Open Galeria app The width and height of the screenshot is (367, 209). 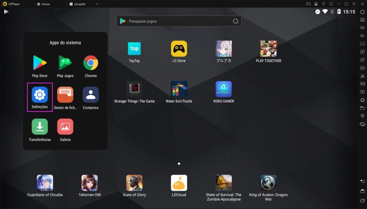click(65, 130)
